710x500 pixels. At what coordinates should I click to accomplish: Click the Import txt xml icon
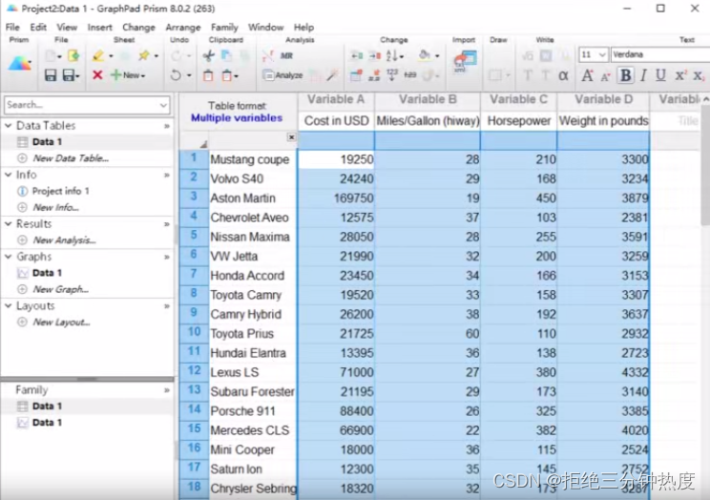click(465, 62)
